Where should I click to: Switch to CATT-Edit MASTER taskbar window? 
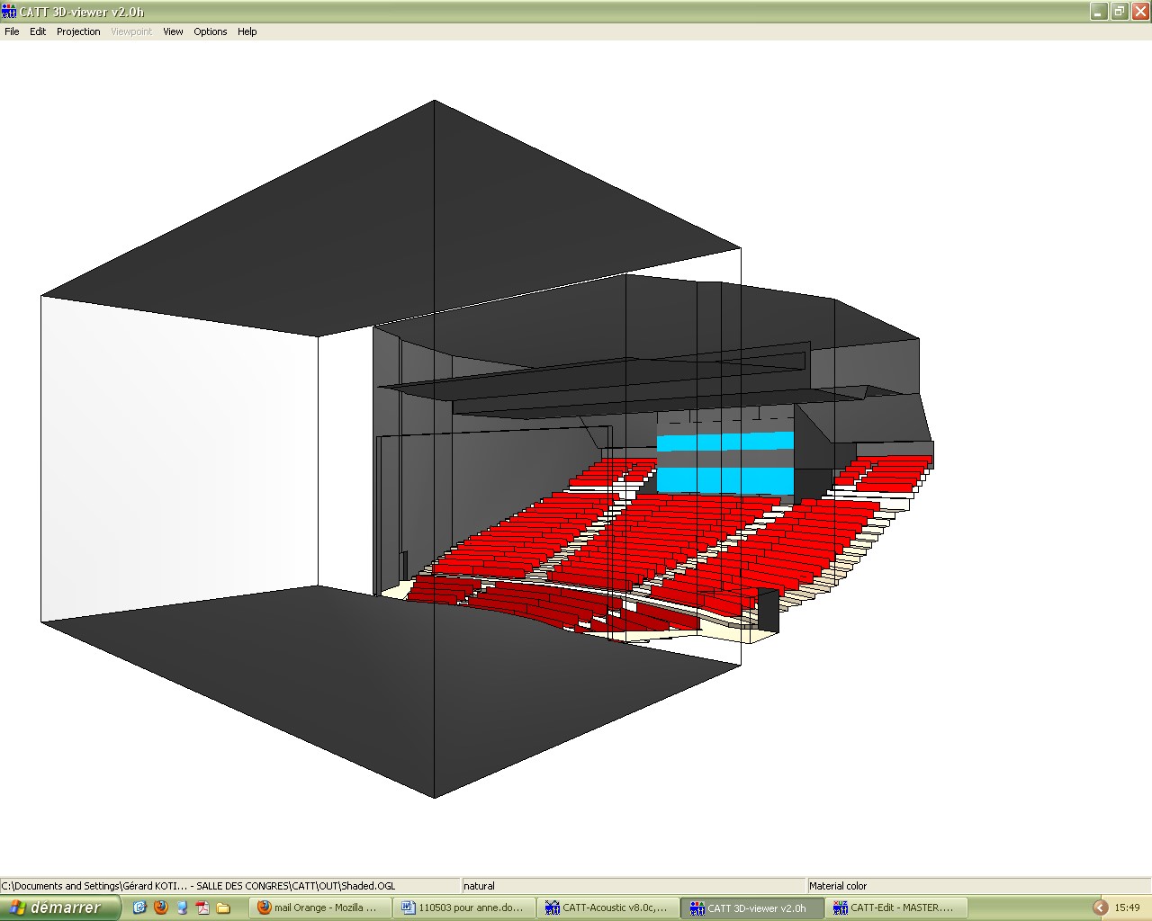click(895, 908)
